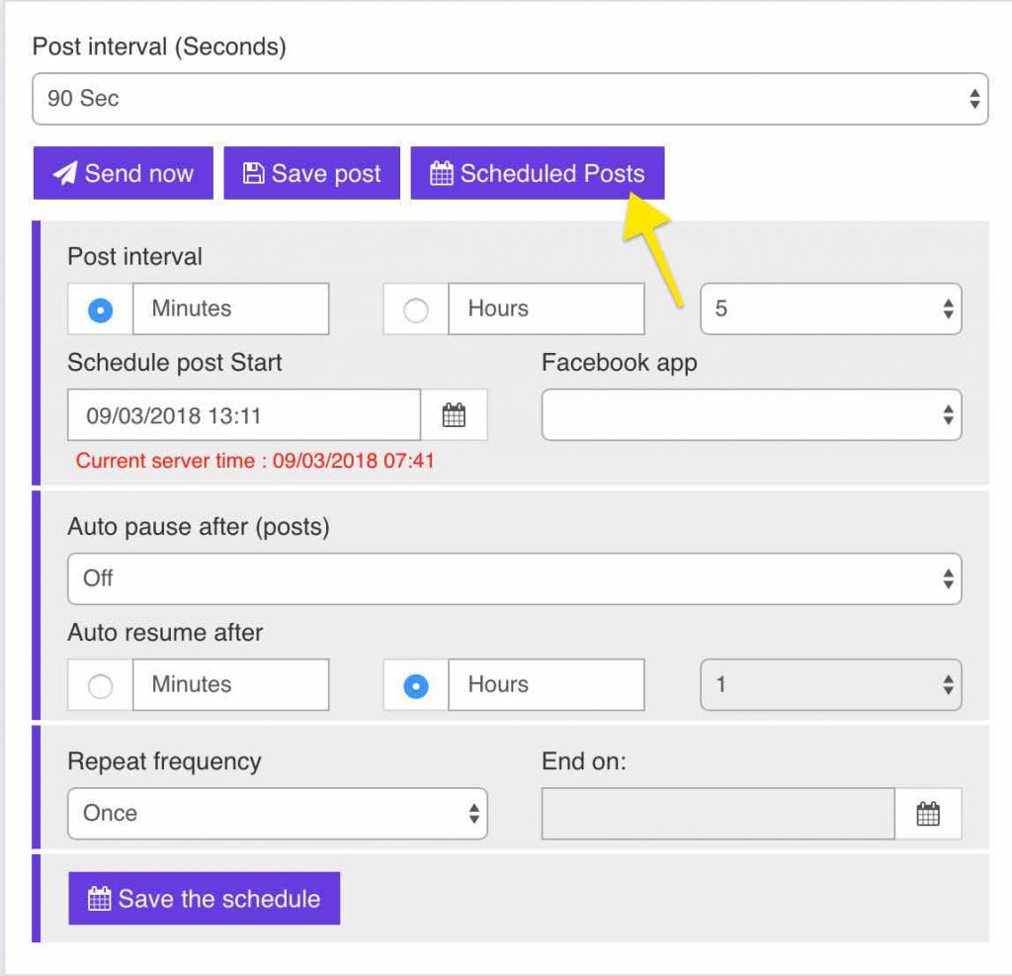
Task: Open the Repeat frequency dropdown showing Once
Action: coord(277,813)
